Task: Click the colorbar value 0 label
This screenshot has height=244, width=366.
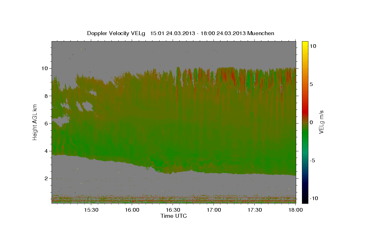Action: point(311,122)
